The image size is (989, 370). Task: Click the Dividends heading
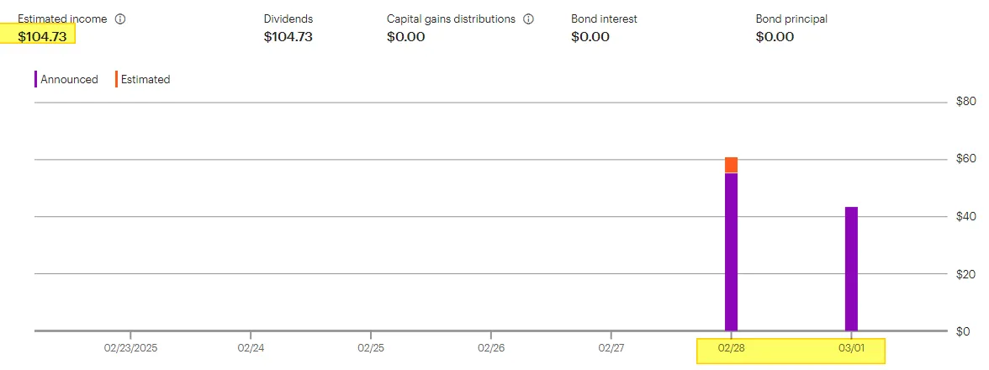point(288,18)
